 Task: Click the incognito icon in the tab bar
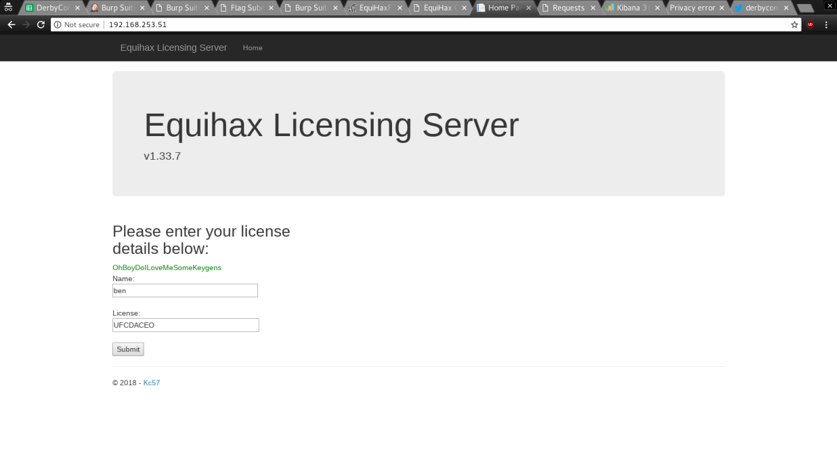(8, 8)
